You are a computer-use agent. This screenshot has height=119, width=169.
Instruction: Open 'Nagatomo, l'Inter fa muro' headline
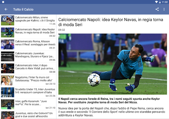(34, 79)
